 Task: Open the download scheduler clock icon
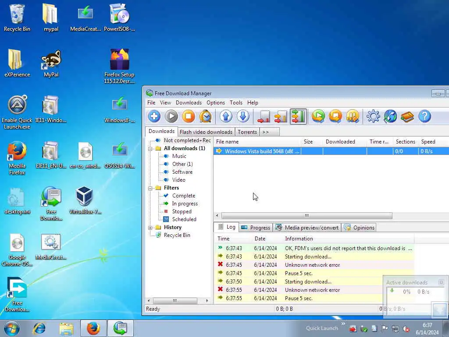tap(205, 116)
